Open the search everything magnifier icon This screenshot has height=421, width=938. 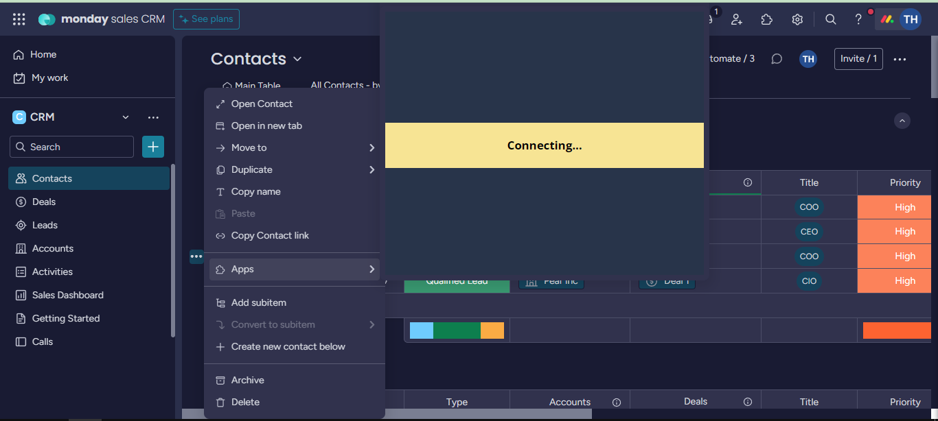(x=830, y=19)
